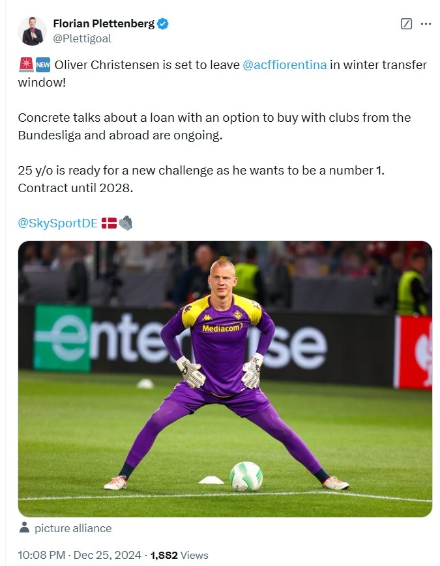The height and width of the screenshot is (566, 440).
Task: Open the @acffiorentina mention
Action: (284, 65)
